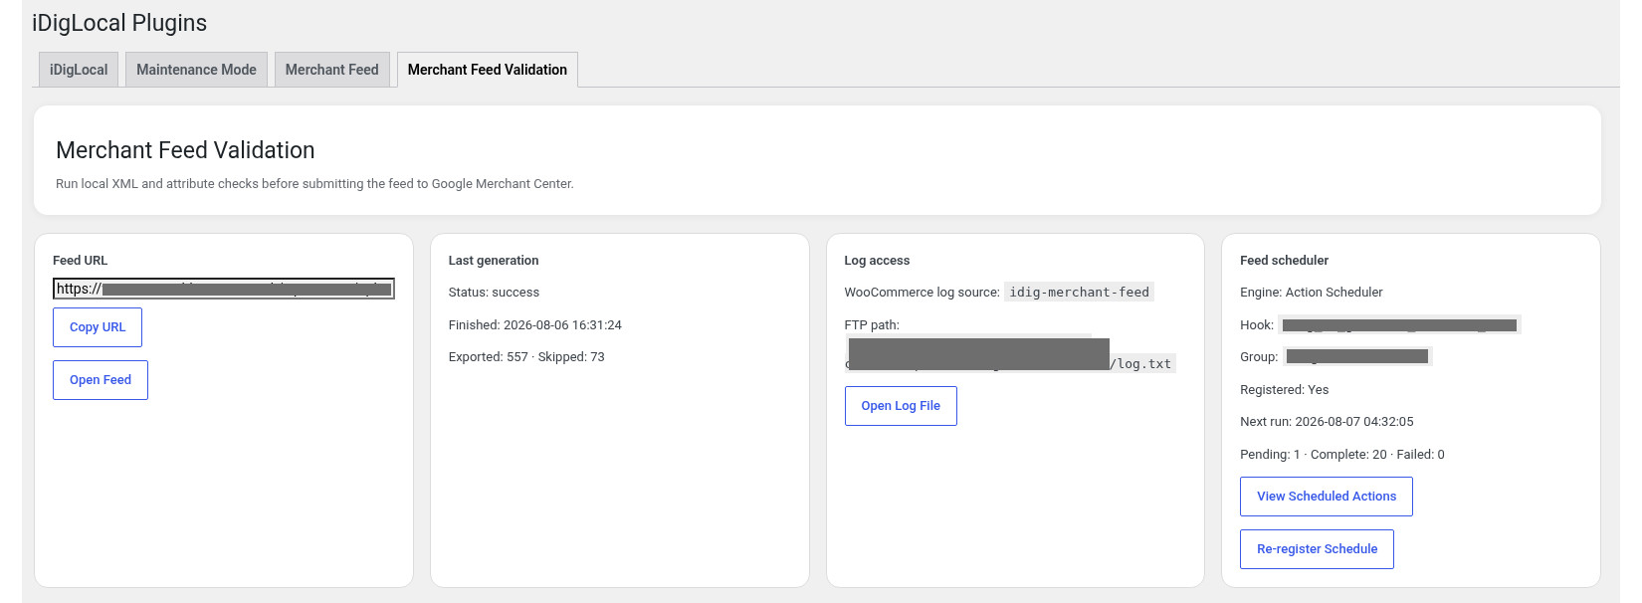Click the description about local XML checks
1642x603 pixels.
pyautogui.click(x=314, y=184)
